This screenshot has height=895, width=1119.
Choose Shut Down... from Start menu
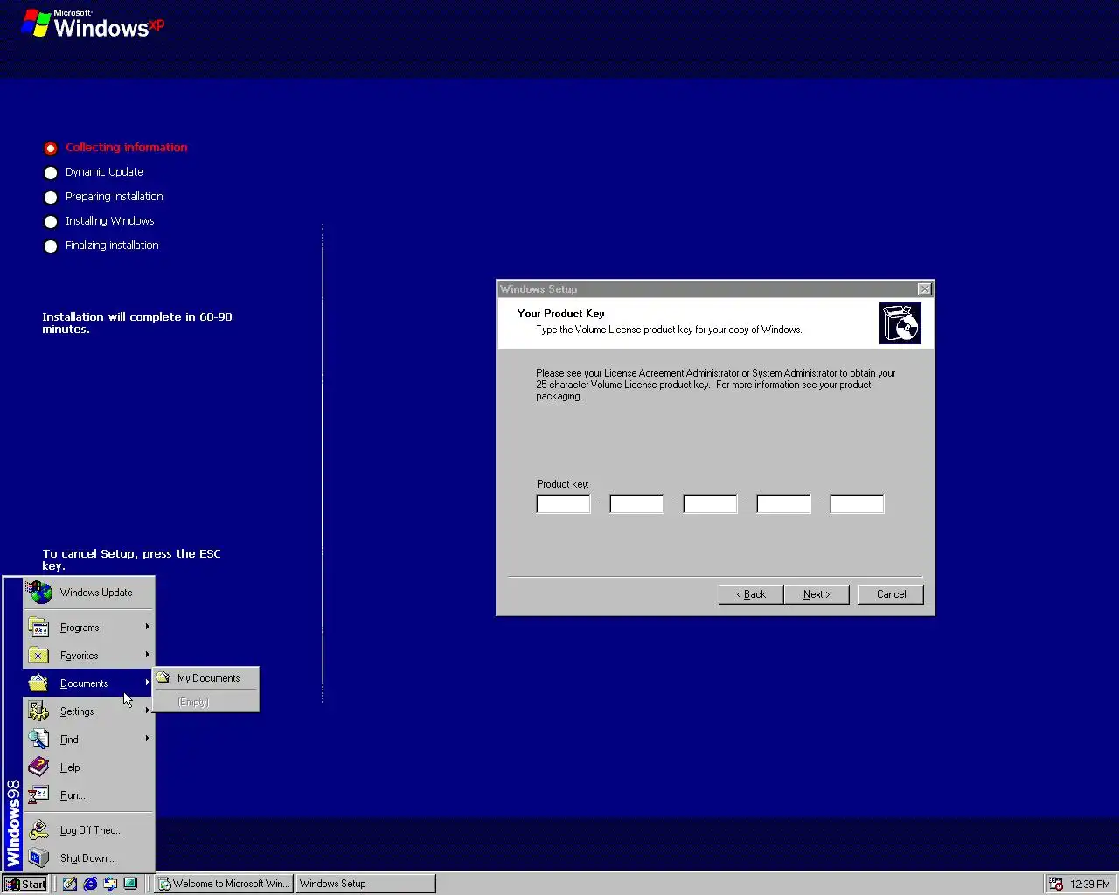[88, 858]
